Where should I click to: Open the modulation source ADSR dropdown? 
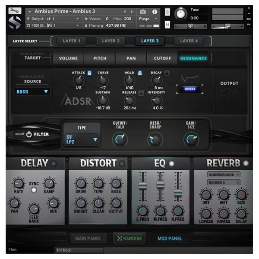[x=32, y=92]
